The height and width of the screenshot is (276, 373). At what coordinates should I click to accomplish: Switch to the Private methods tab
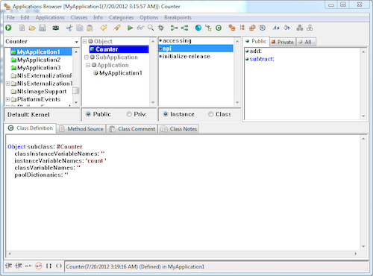point(283,42)
